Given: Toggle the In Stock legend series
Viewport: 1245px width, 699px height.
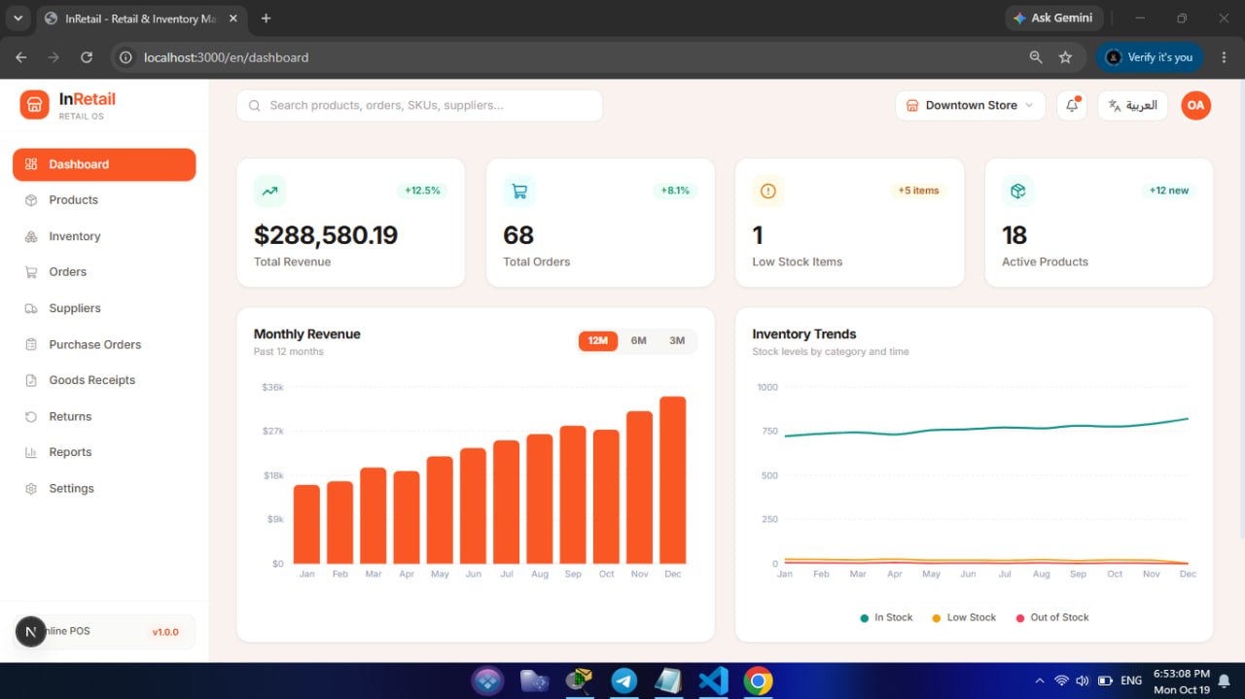Looking at the screenshot, I should coord(886,617).
